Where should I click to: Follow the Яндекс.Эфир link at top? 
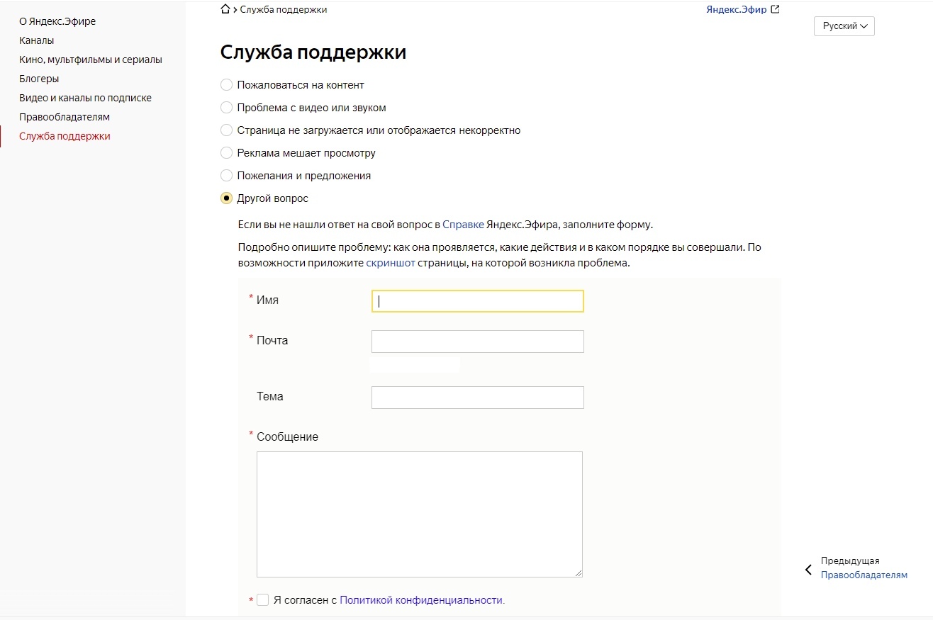click(737, 10)
